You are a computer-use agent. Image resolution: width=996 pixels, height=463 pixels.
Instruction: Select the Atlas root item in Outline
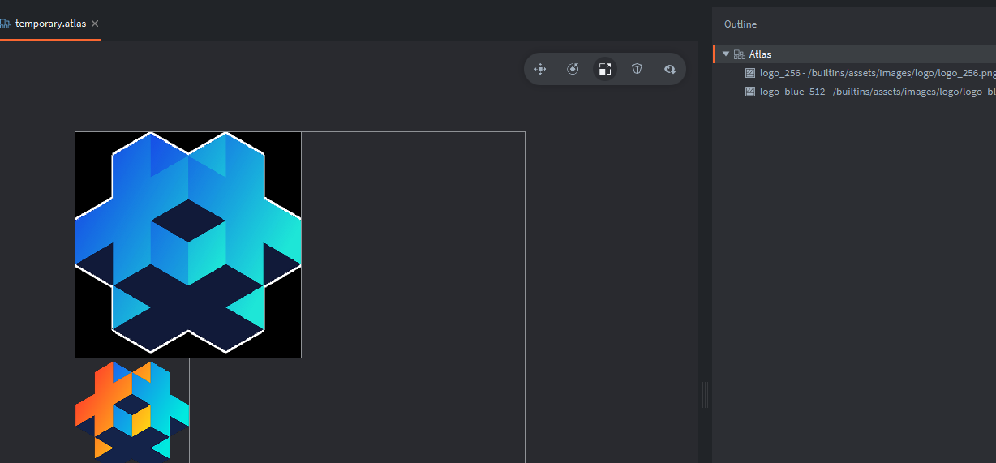[855, 54]
